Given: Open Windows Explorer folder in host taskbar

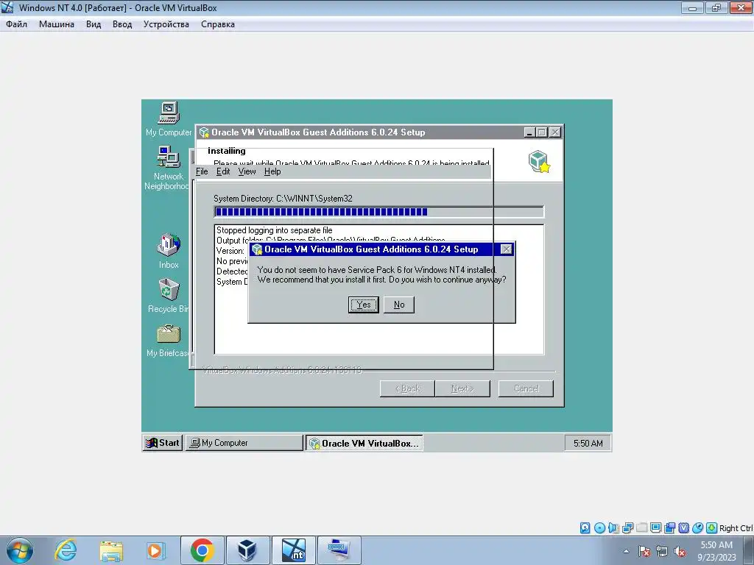Looking at the screenshot, I should pyautogui.click(x=111, y=550).
